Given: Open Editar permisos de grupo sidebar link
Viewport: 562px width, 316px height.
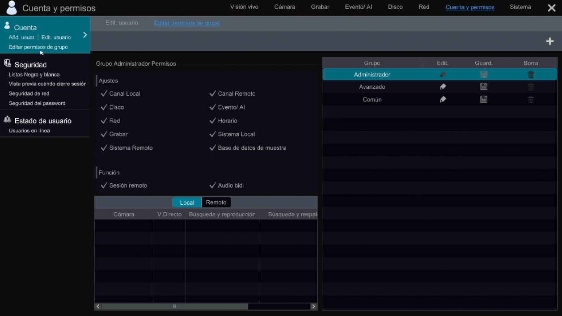Looking at the screenshot, I should coord(38,47).
